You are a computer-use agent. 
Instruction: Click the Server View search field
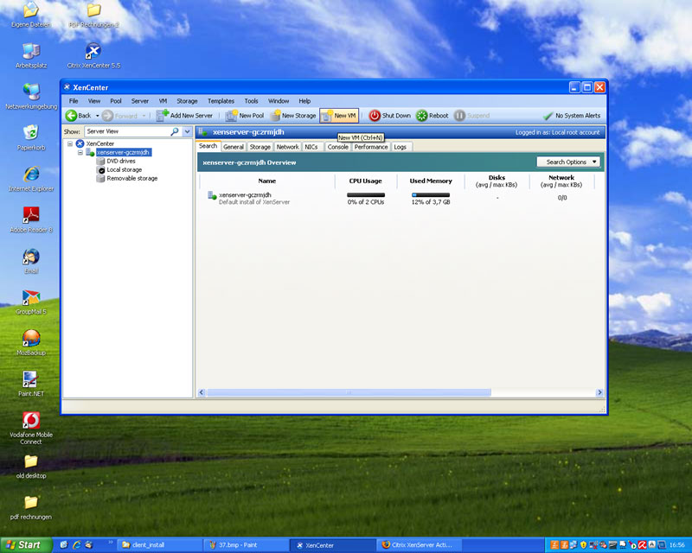point(128,131)
